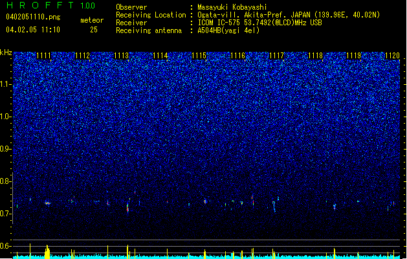The width and height of the screenshot is (407, 259).
Task: Click the meteor echo below 1115
Action: 205,201
